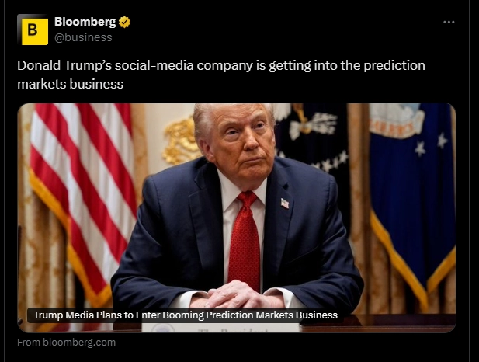Open the Bloomberg display name profile link
Image resolution: width=479 pixels, height=362 pixels.
click(x=85, y=22)
